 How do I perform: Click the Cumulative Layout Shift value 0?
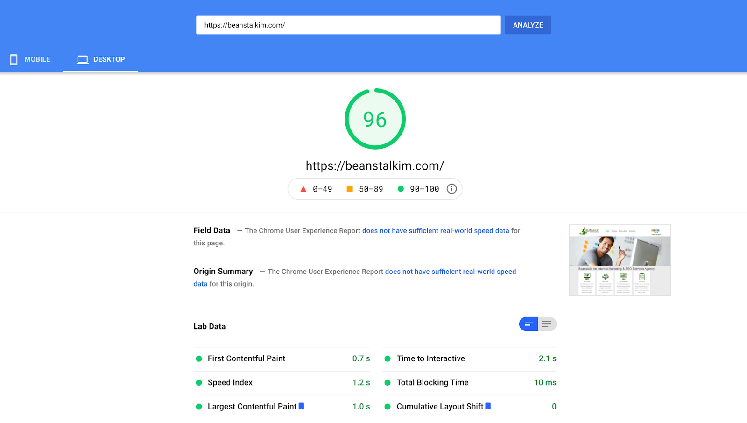(554, 407)
